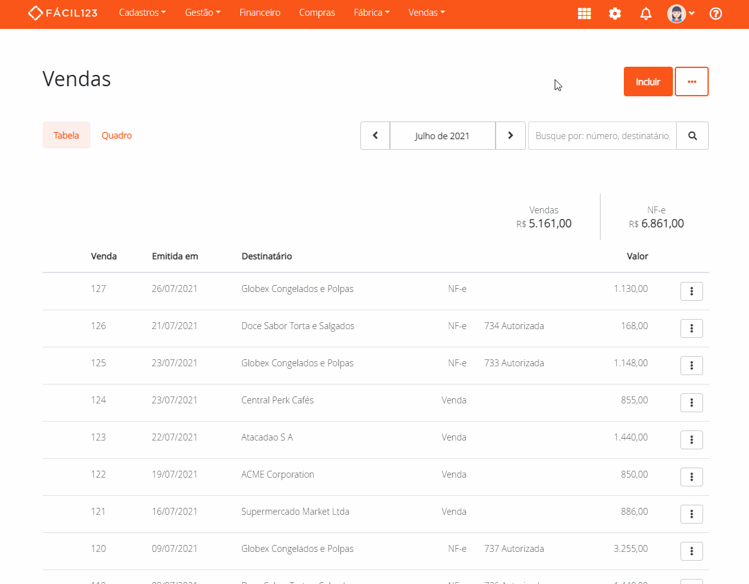Click the Incluir button

[648, 82]
